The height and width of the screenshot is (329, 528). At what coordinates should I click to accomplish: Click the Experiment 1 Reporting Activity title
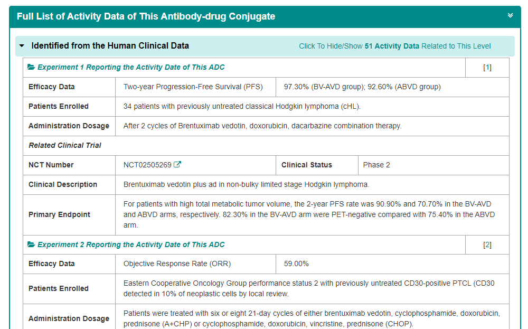click(131, 68)
